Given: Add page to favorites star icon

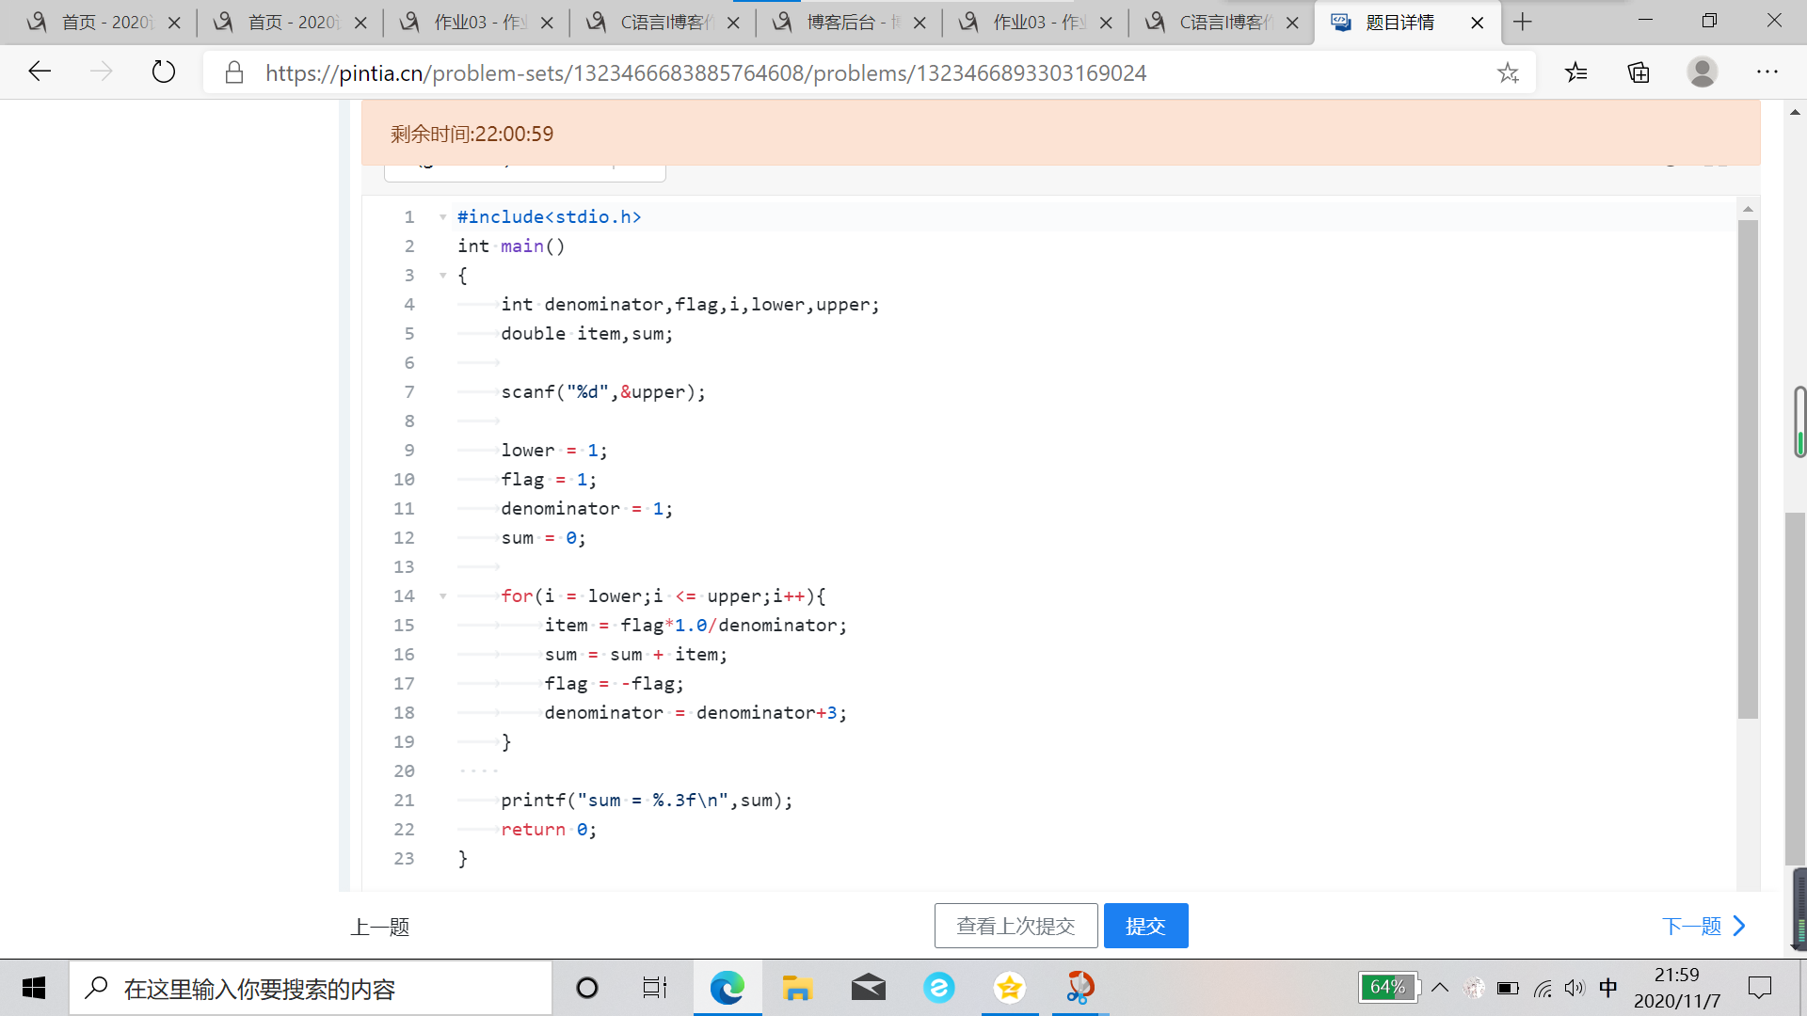Looking at the screenshot, I should pos(1508,72).
